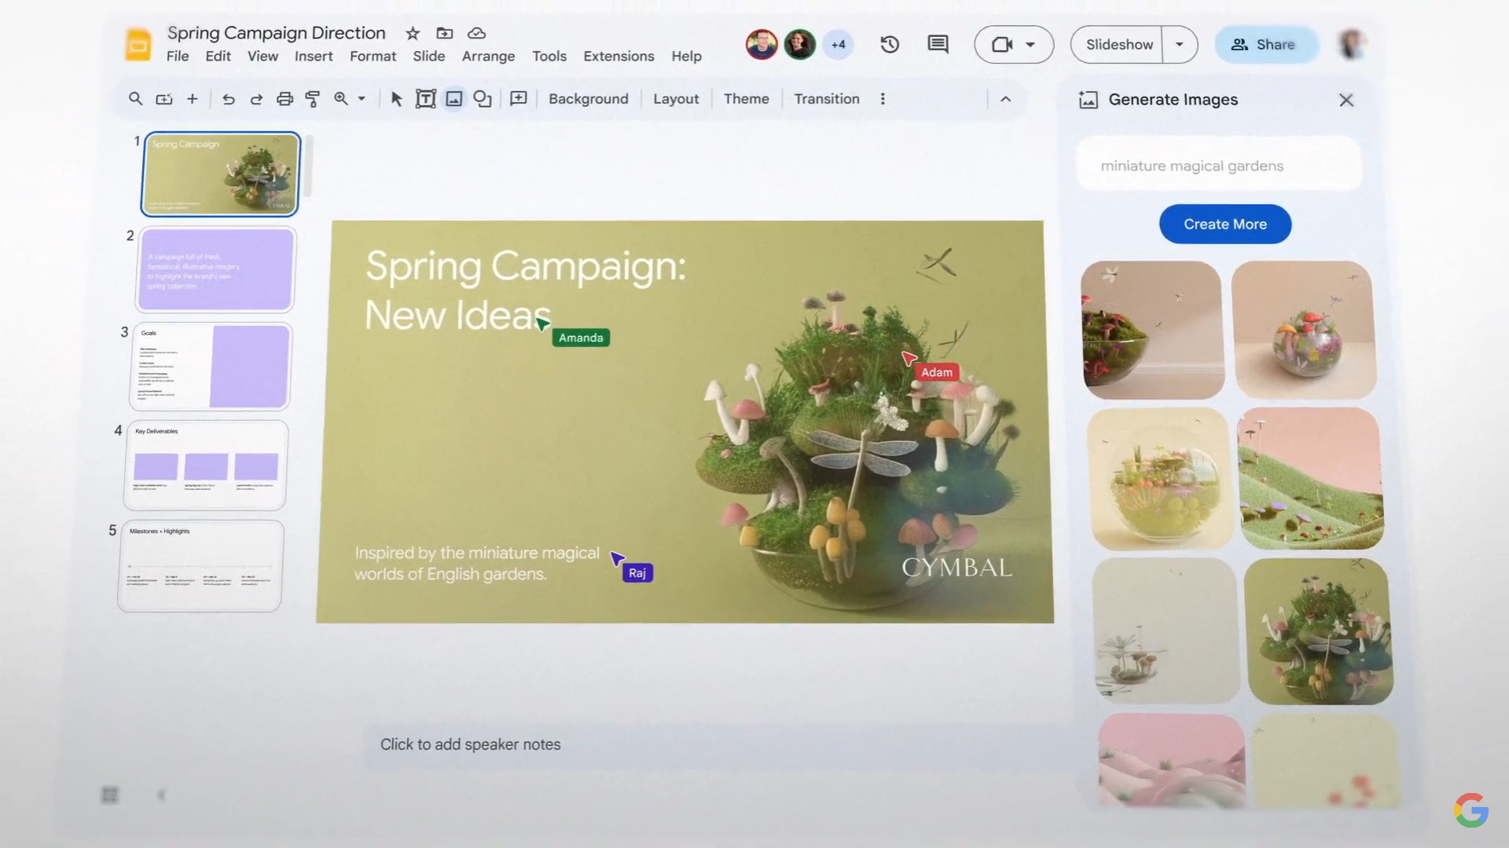Choose the select arrow cursor tool
Viewport: 1509px width, 848px height.
click(397, 99)
